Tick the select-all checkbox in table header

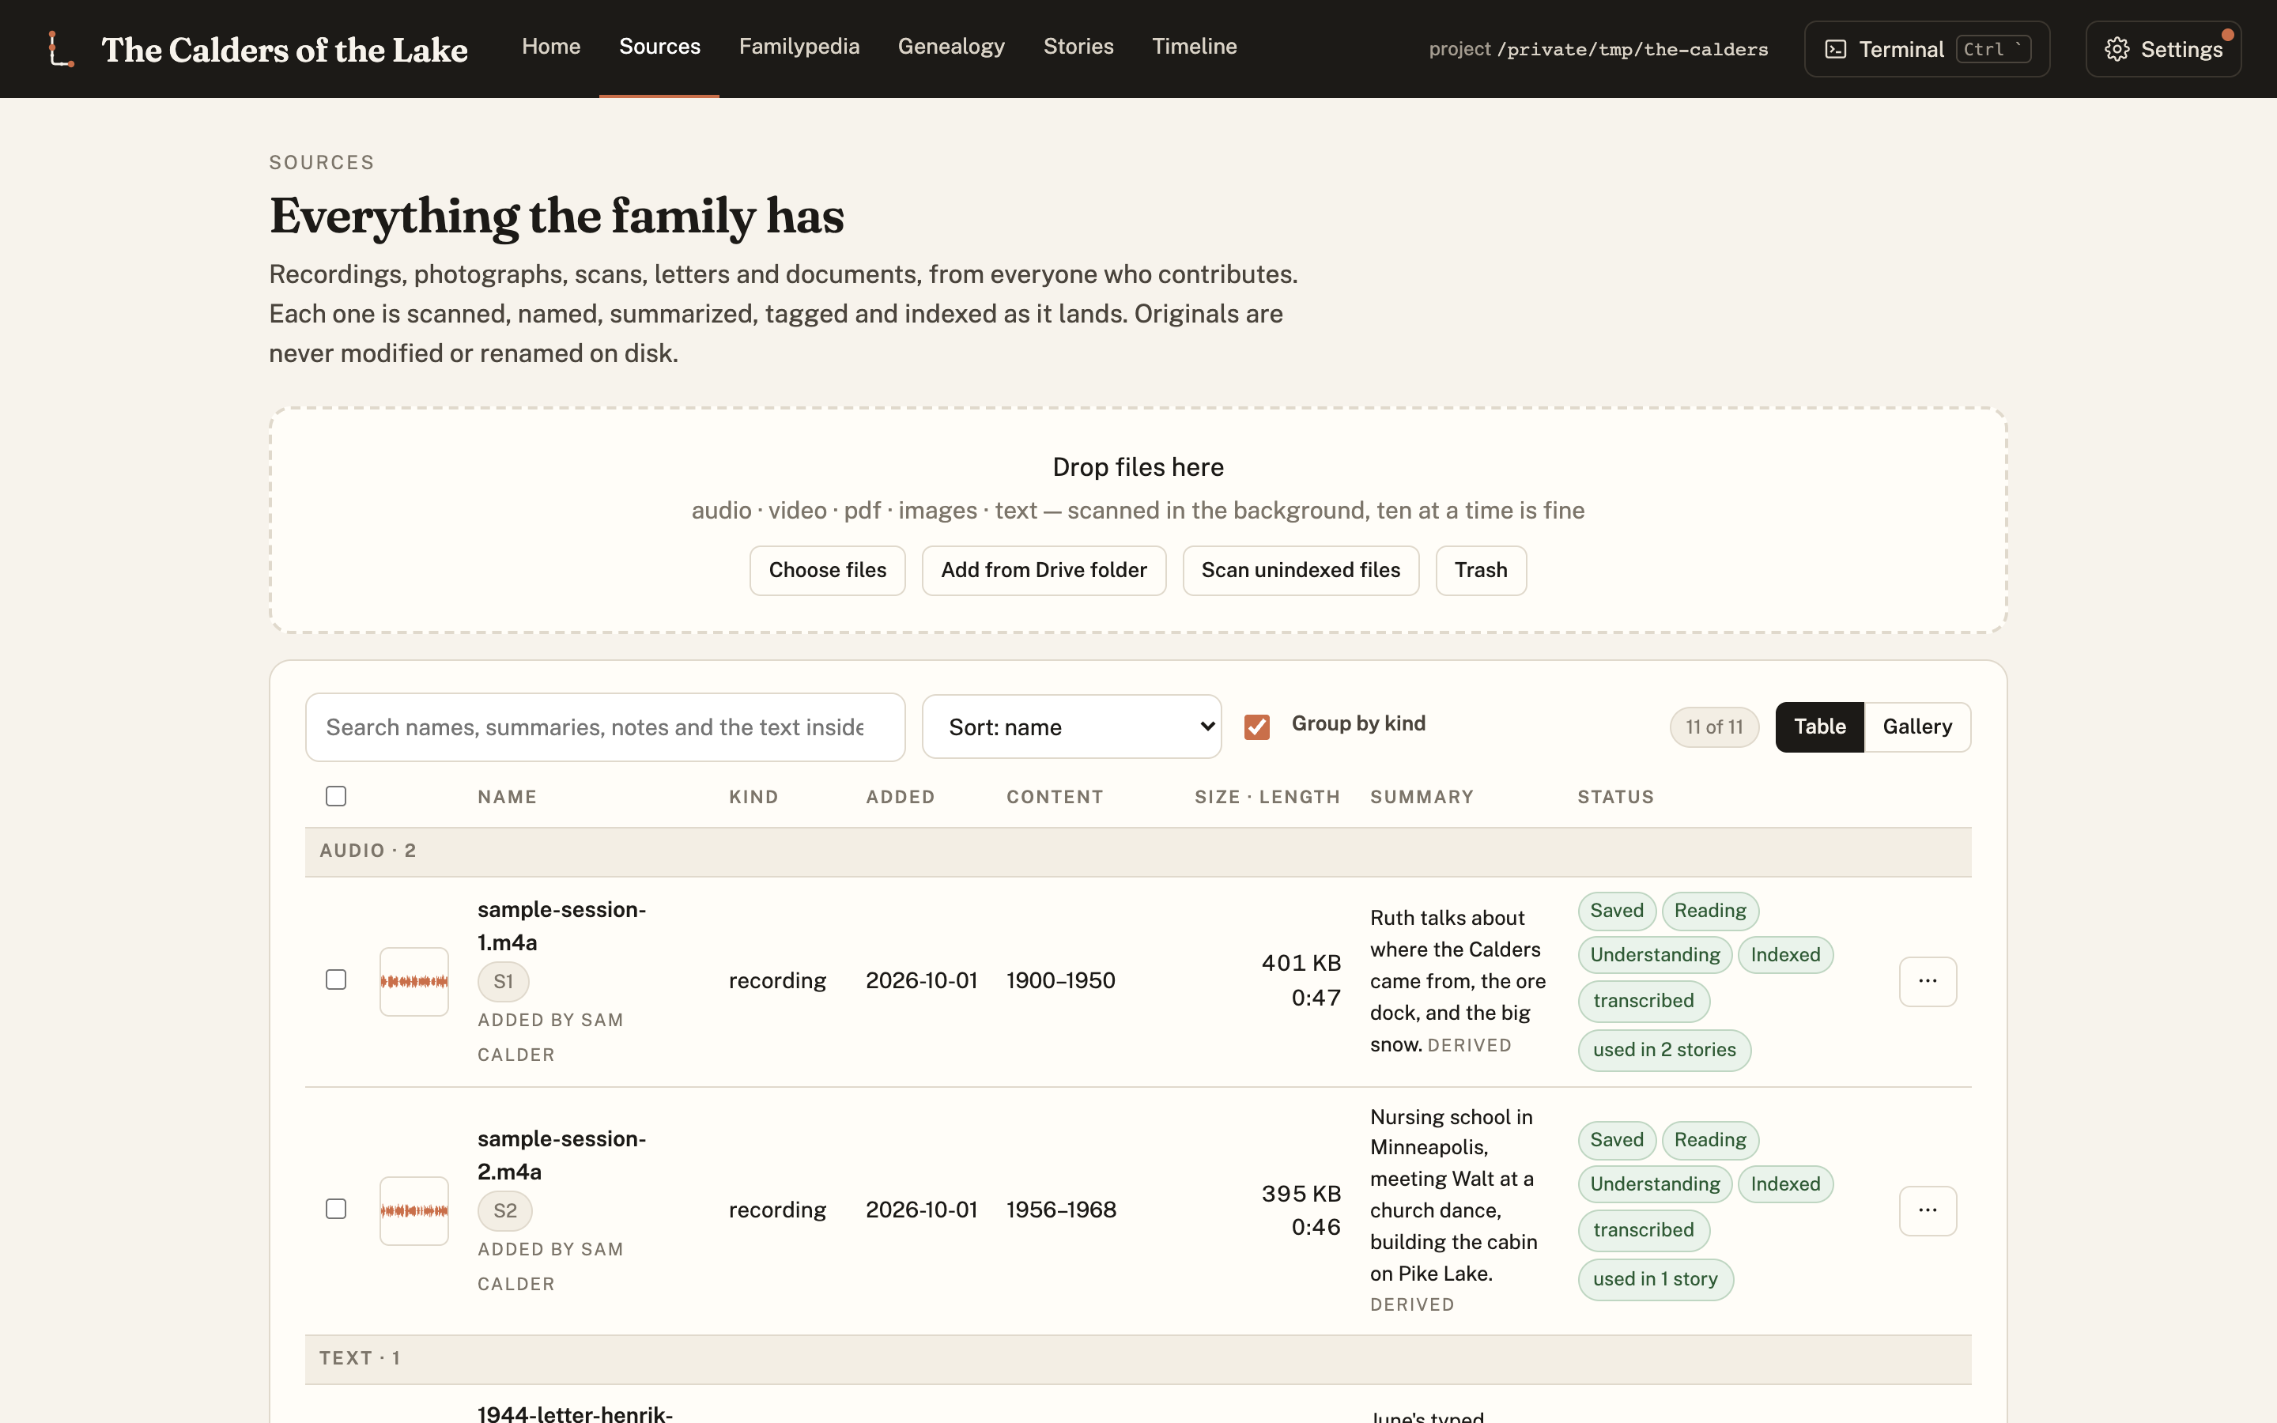point(336,796)
